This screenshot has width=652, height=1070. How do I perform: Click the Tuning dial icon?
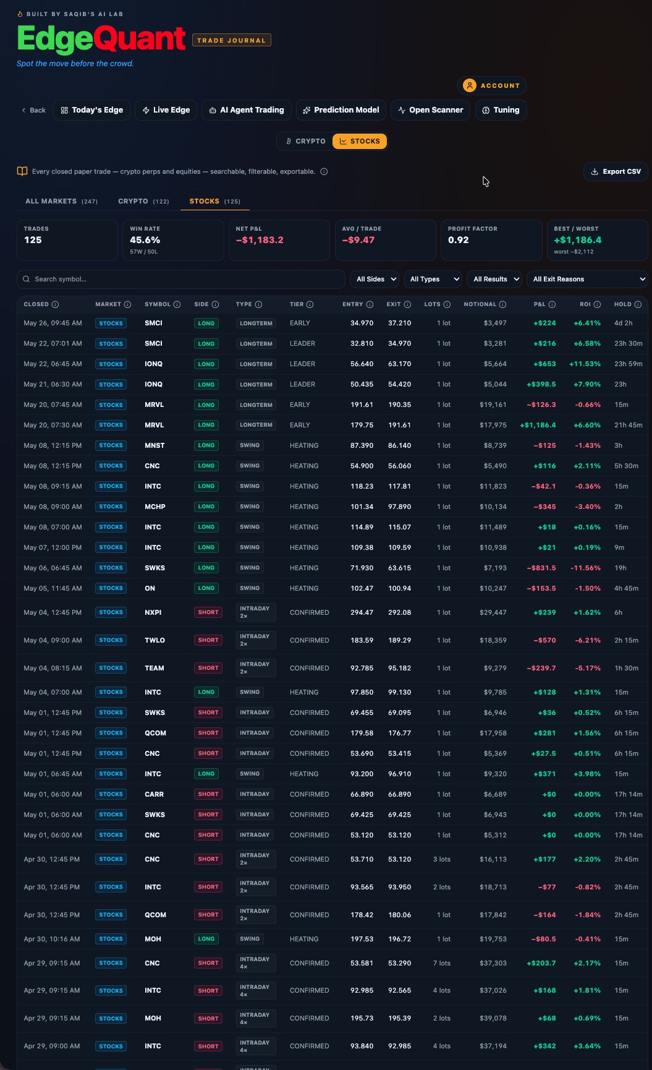point(486,110)
